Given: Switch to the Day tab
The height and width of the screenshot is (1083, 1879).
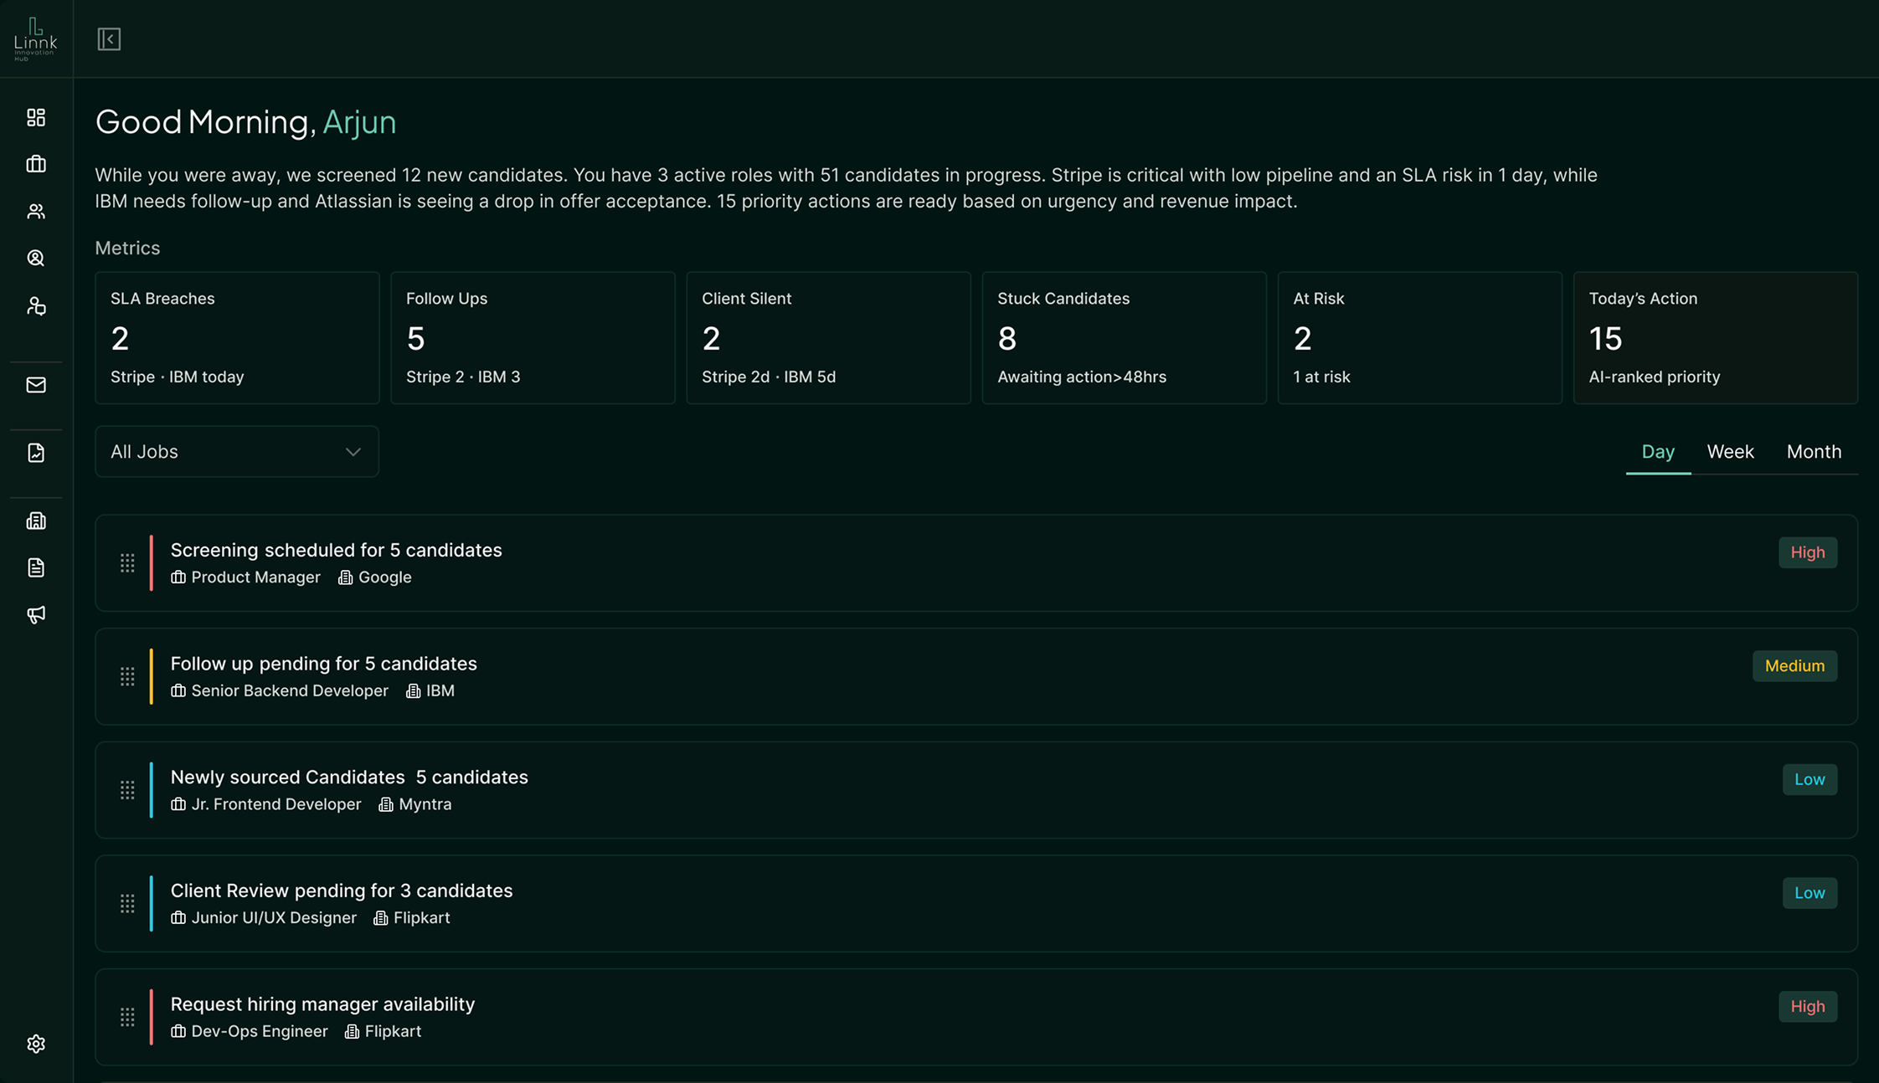Looking at the screenshot, I should click(x=1658, y=452).
